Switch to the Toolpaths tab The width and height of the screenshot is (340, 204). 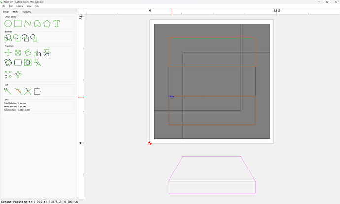[x=27, y=12]
